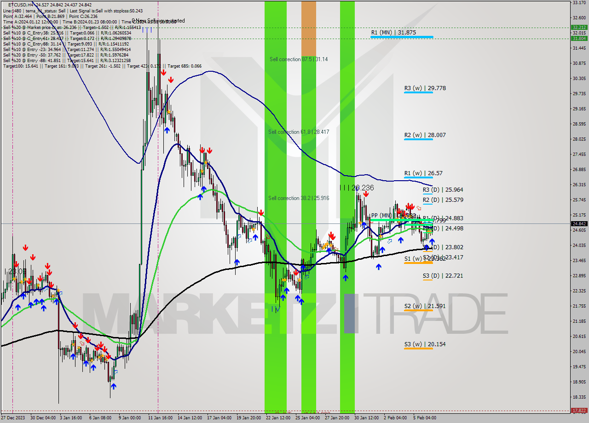The image size is (589, 423).
Task: Click the 21.185 price axis value
Action: click(579, 321)
